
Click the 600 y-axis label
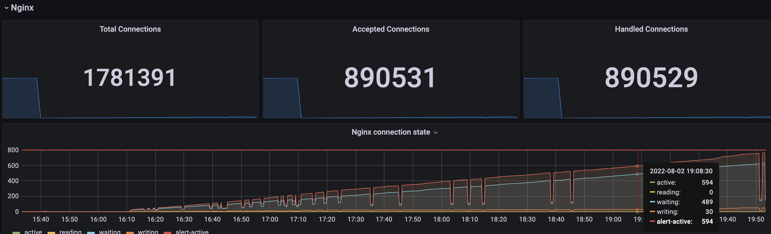point(13,165)
